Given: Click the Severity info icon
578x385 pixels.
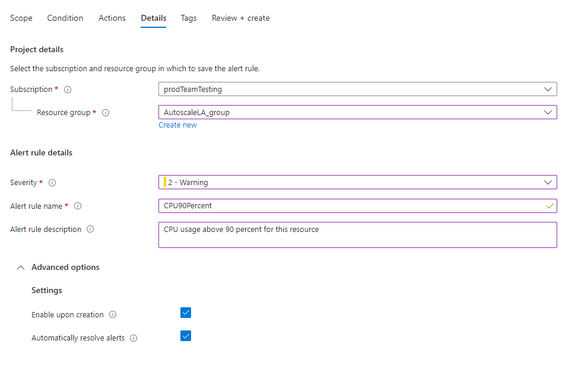Looking at the screenshot, I should [x=52, y=183].
